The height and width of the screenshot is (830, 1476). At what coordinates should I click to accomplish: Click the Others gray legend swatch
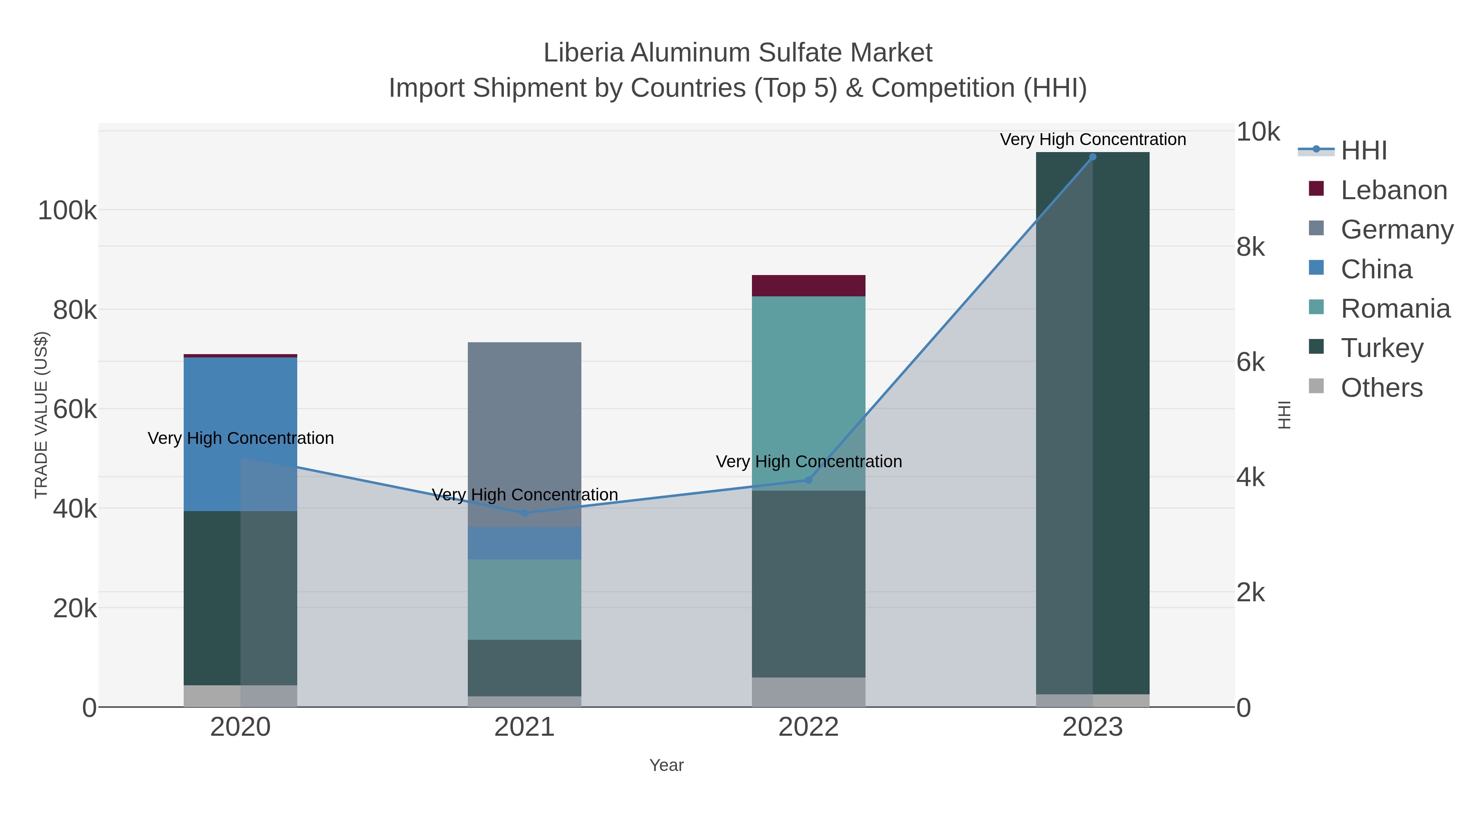click(x=1316, y=386)
